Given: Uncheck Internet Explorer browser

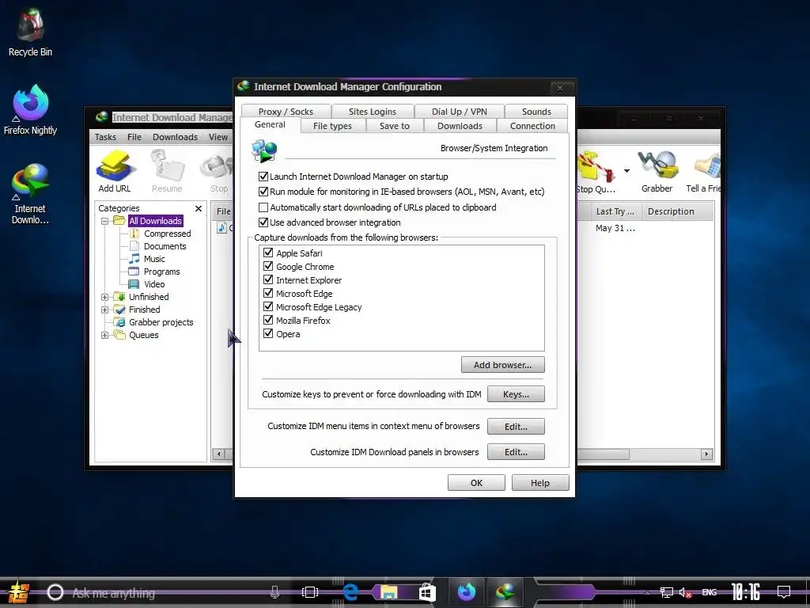Looking at the screenshot, I should (268, 279).
